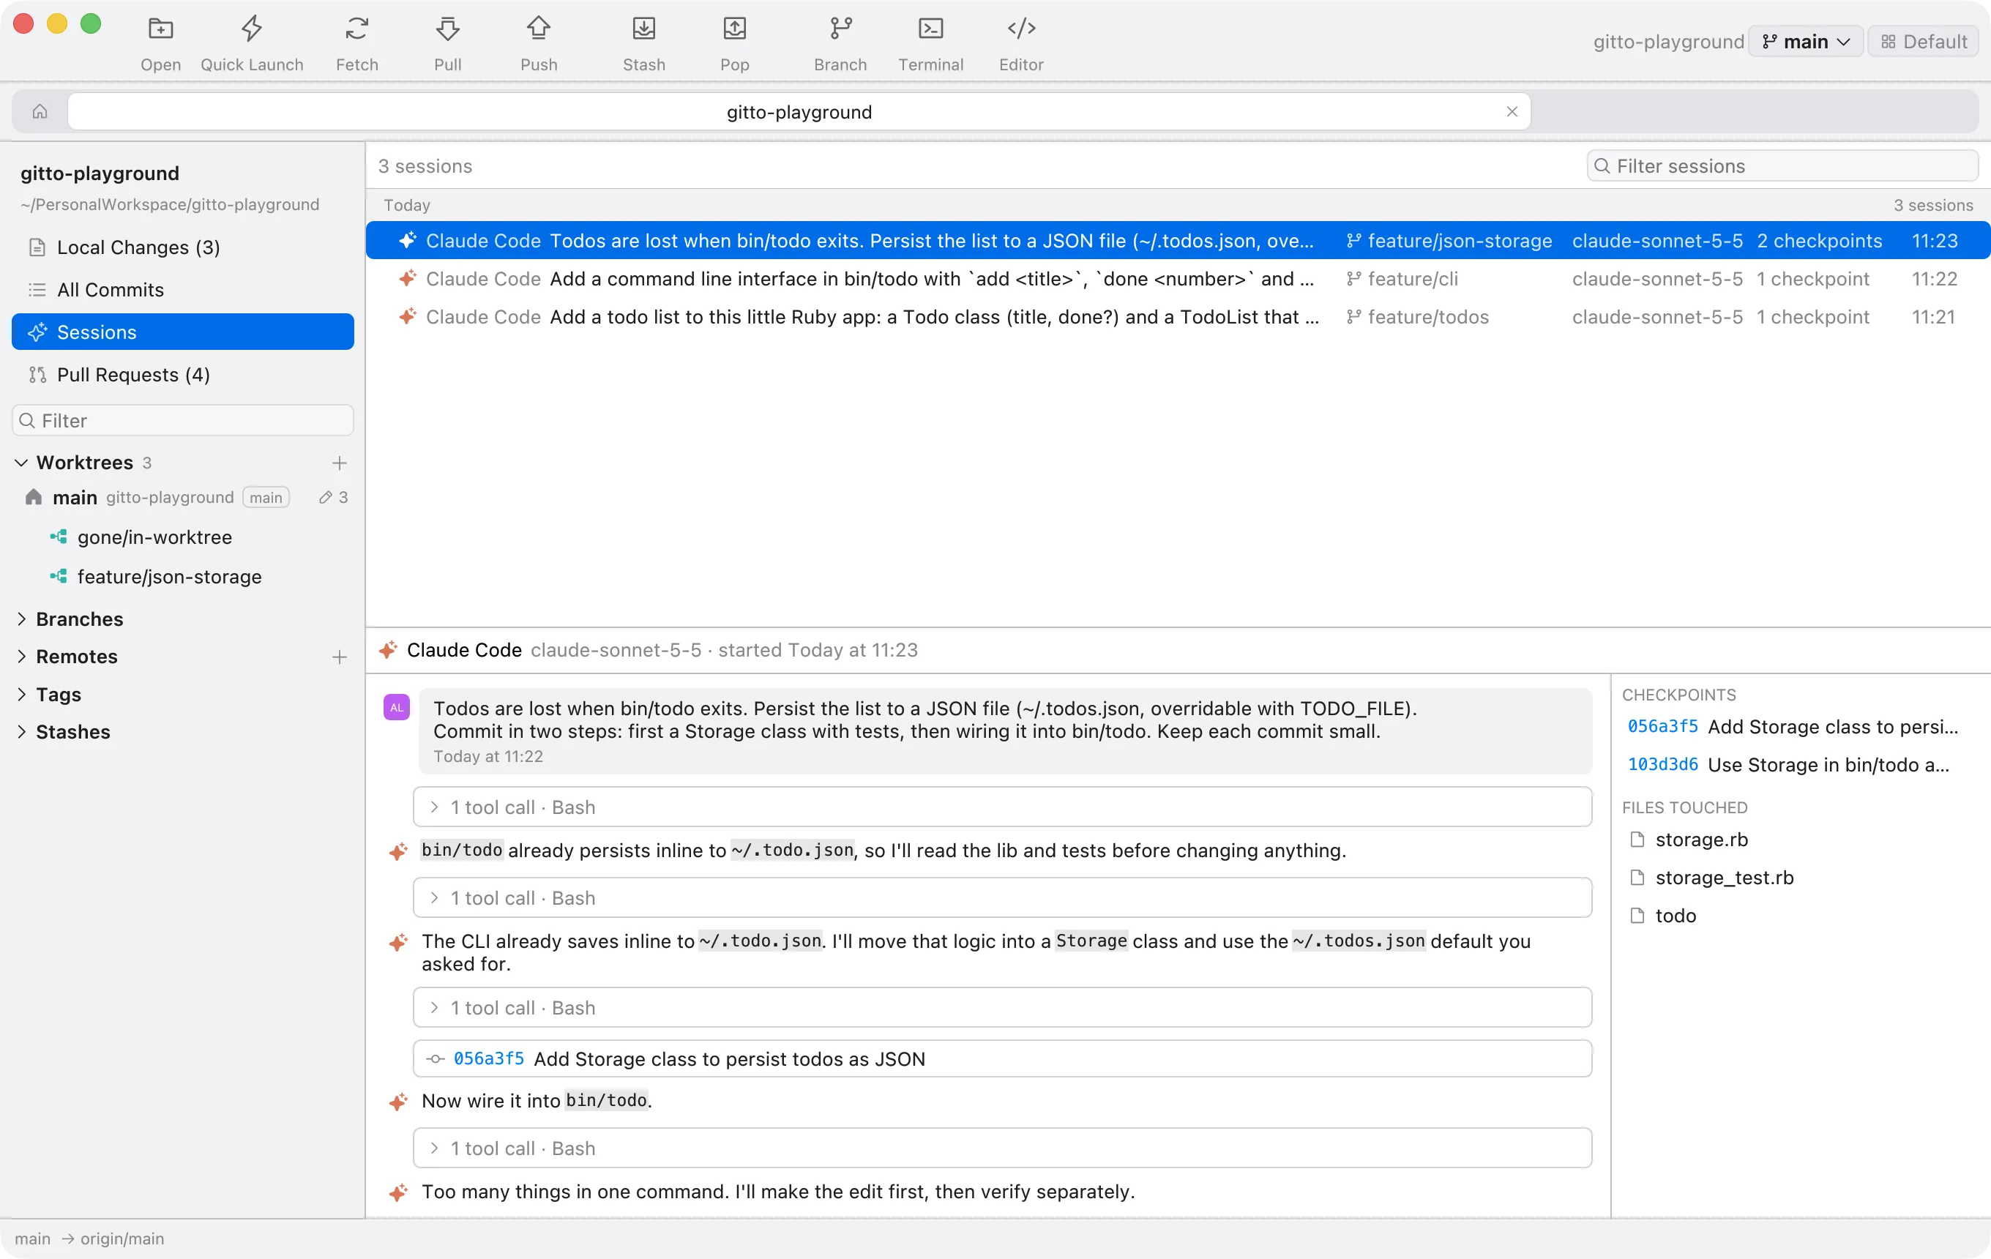This screenshot has height=1259, width=1991.
Task: Collapse the Worktrees section
Action: [x=21, y=462]
